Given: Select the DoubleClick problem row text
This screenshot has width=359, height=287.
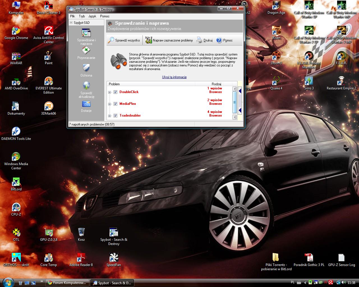Looking at the screenshot, I should click(129, 92).
